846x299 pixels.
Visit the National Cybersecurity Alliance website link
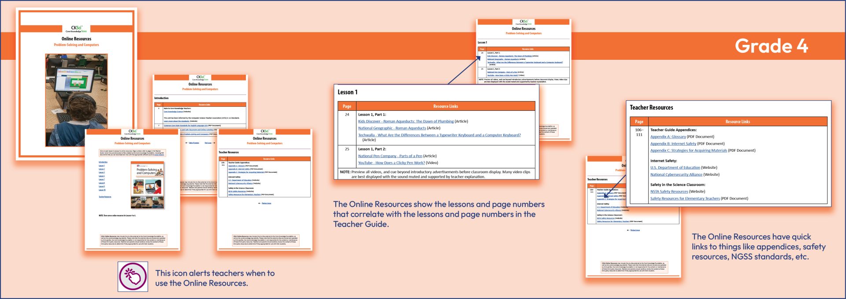pos(676,175)
